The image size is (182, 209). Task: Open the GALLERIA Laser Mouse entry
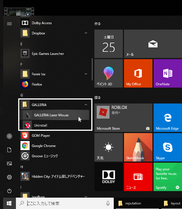click(x=55, y=115)
